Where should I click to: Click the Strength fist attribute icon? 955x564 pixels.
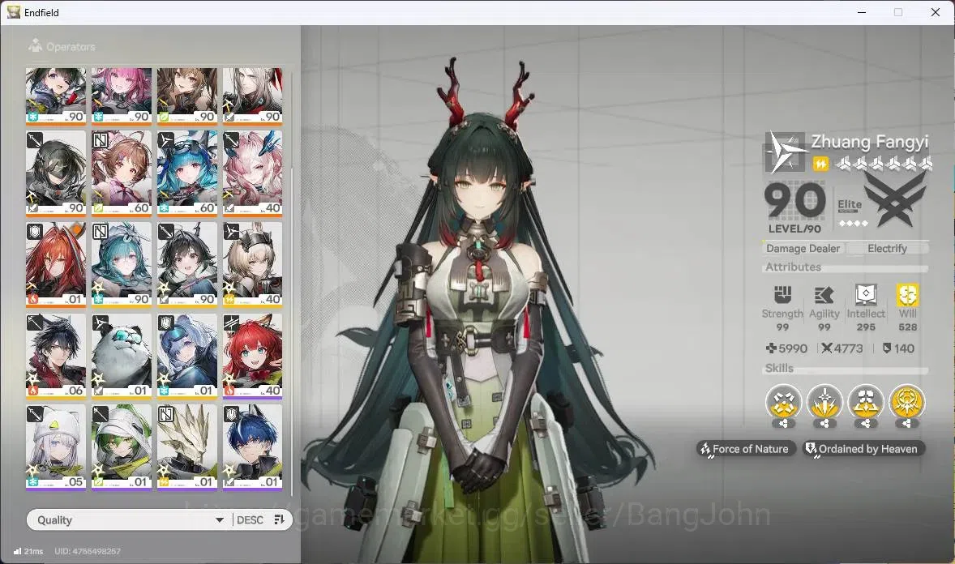[x=782, y=295]
